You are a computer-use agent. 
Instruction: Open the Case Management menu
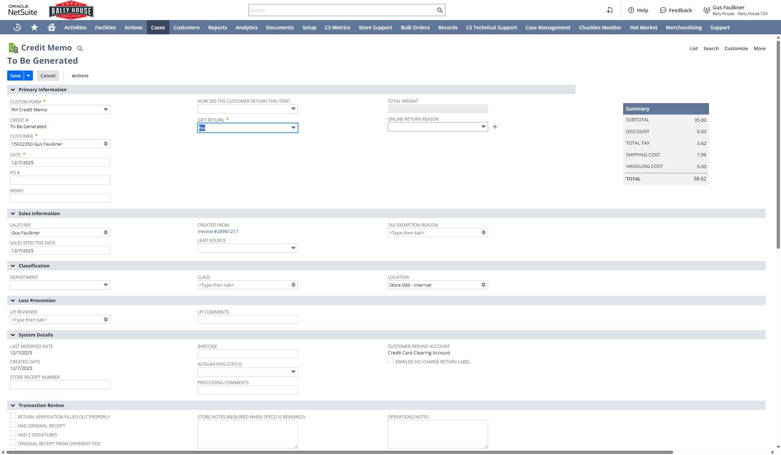[548, 27]
